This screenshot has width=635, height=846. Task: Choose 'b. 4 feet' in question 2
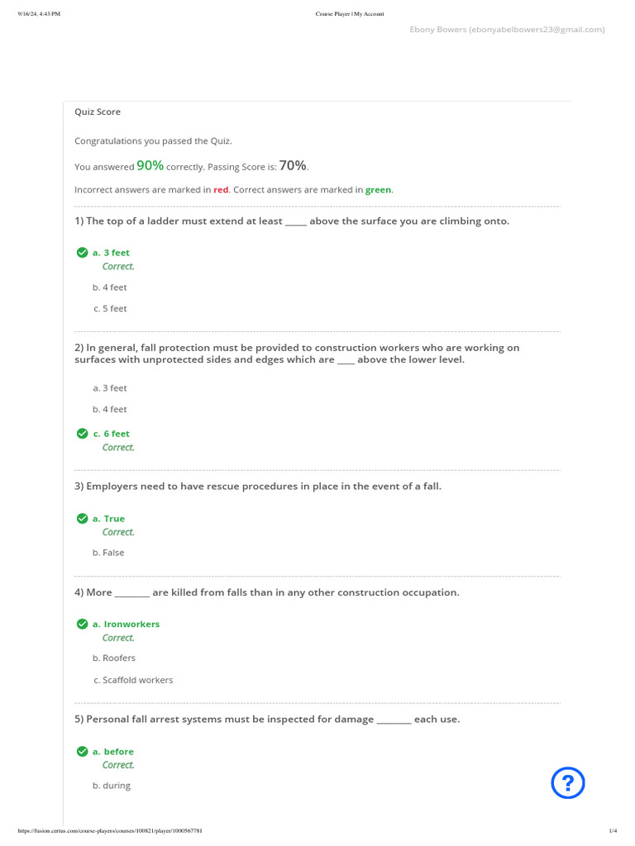pyautogui.click(x=110, y=410)
